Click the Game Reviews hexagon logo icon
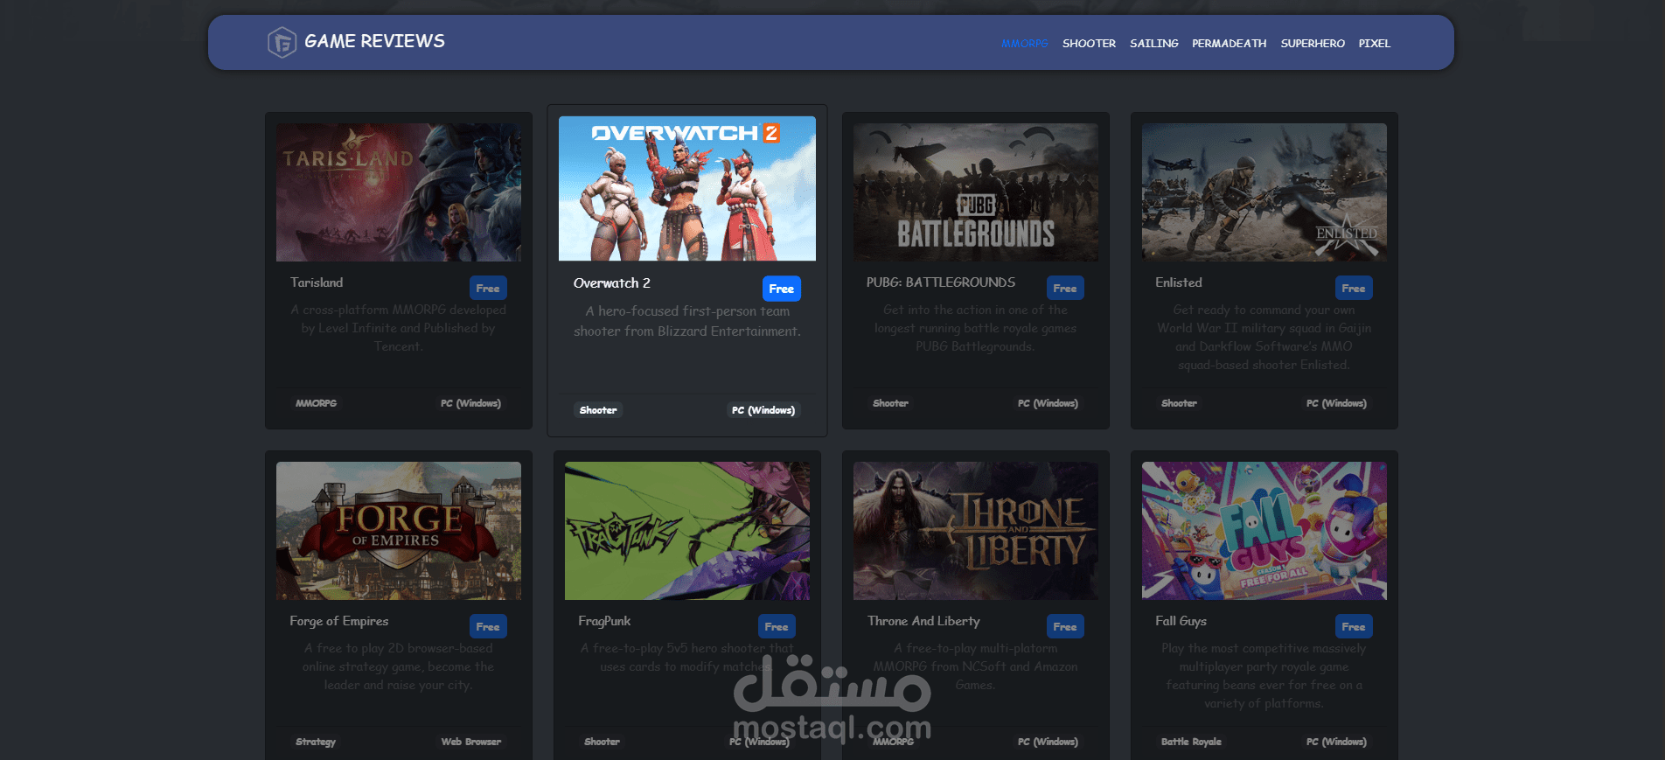This screenshot has width=1665, height=760. click(x=282, y=42)
